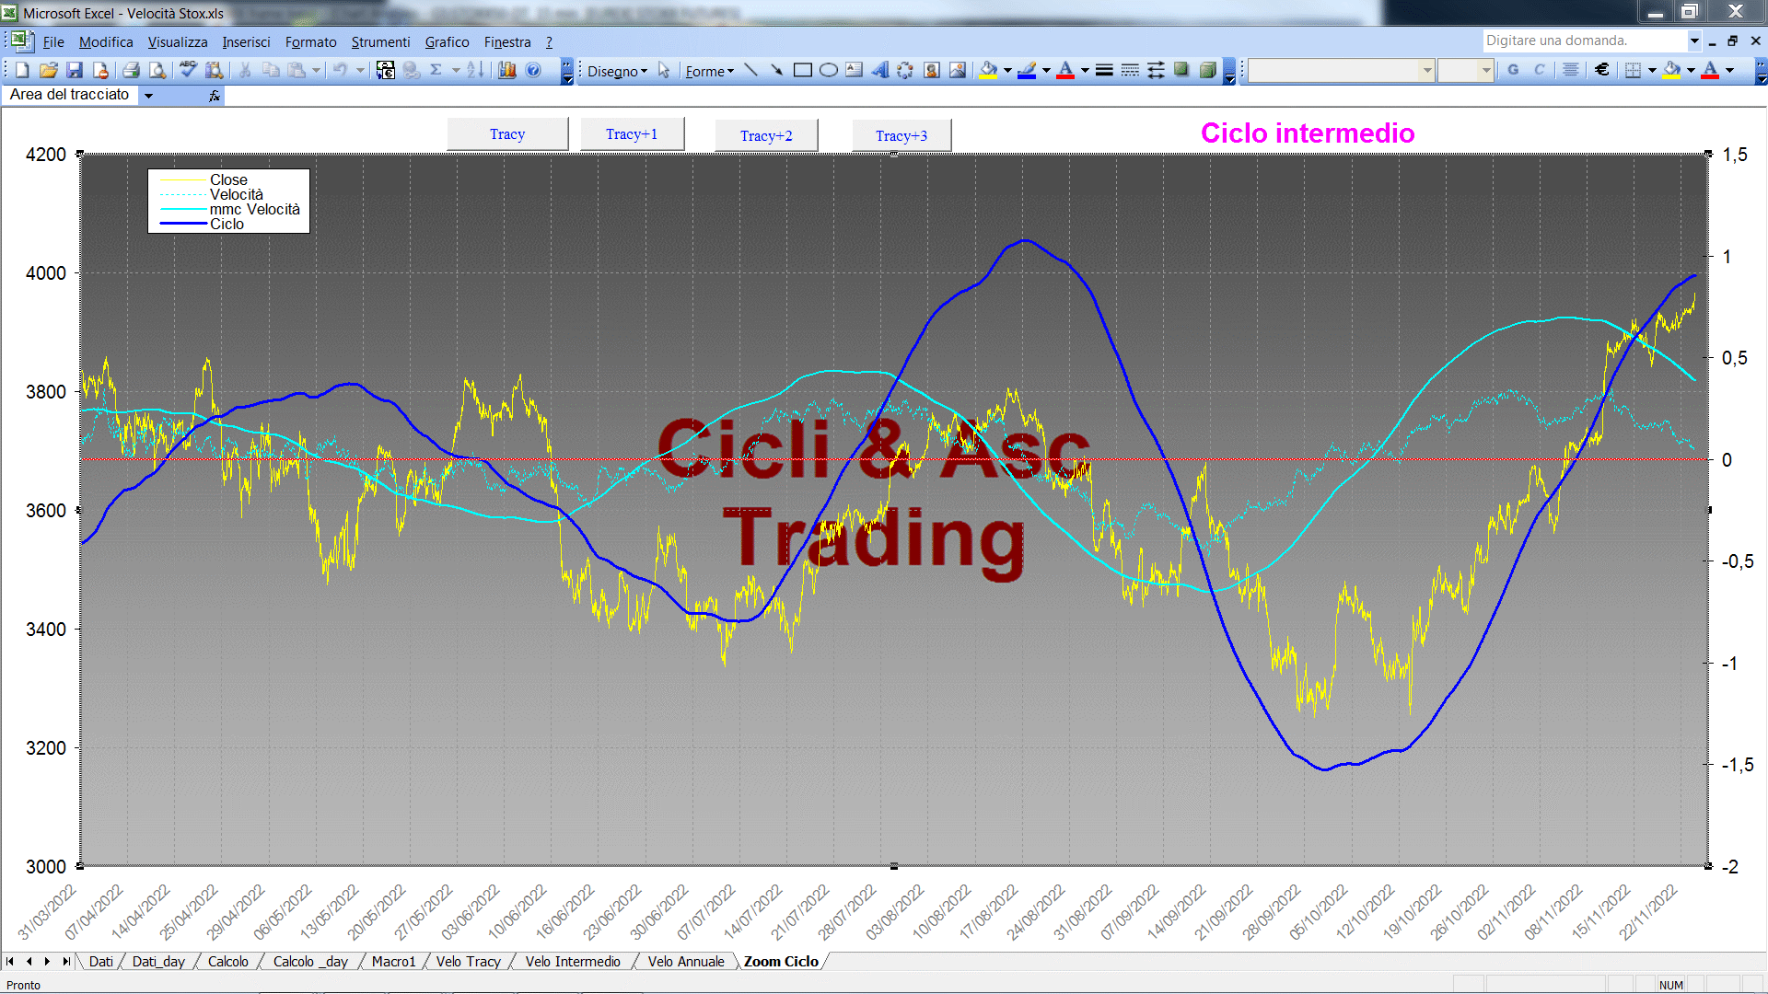This screenshot has width=1768, height=994.
Task: Run the spell check (ABC) tool
Action: 188,70
